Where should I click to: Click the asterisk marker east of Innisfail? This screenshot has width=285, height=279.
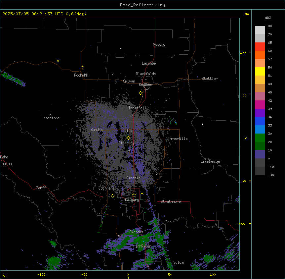point(166,100)
